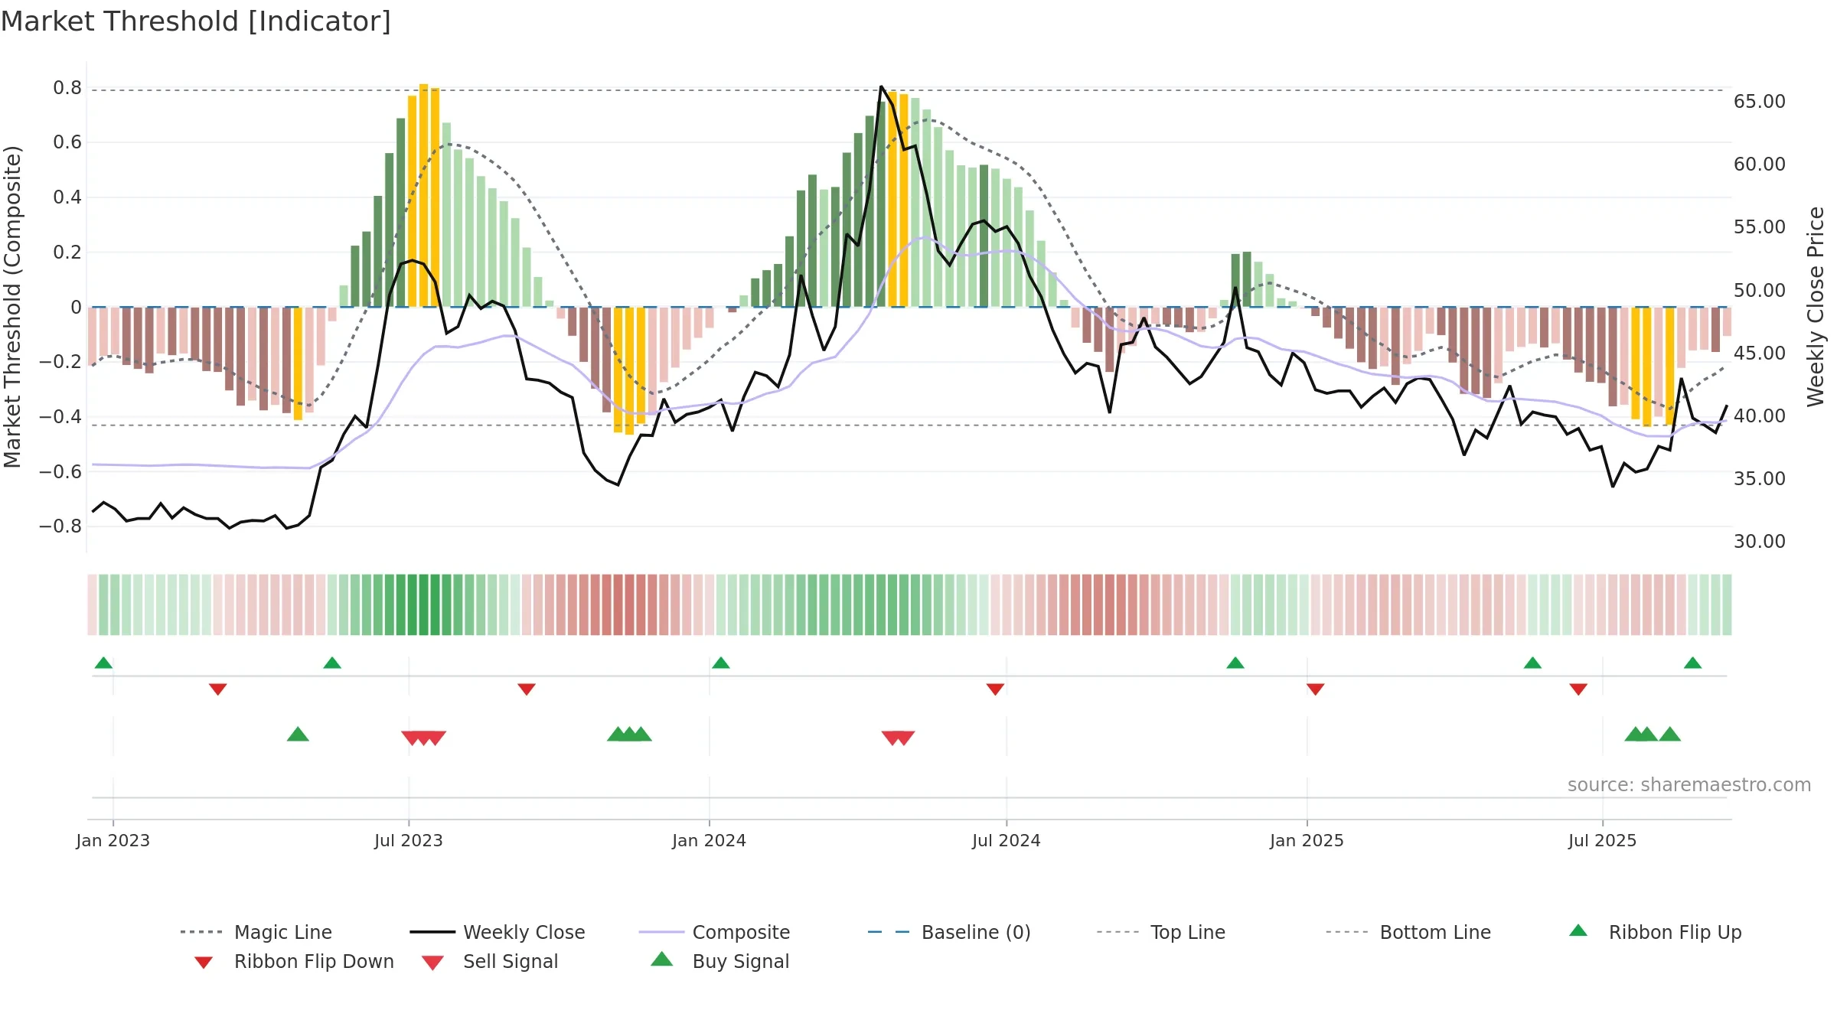1837x1033 pixels.
Task: Toggle the Ribbon Flip Down legend text
Action: (x=314, y=962)
